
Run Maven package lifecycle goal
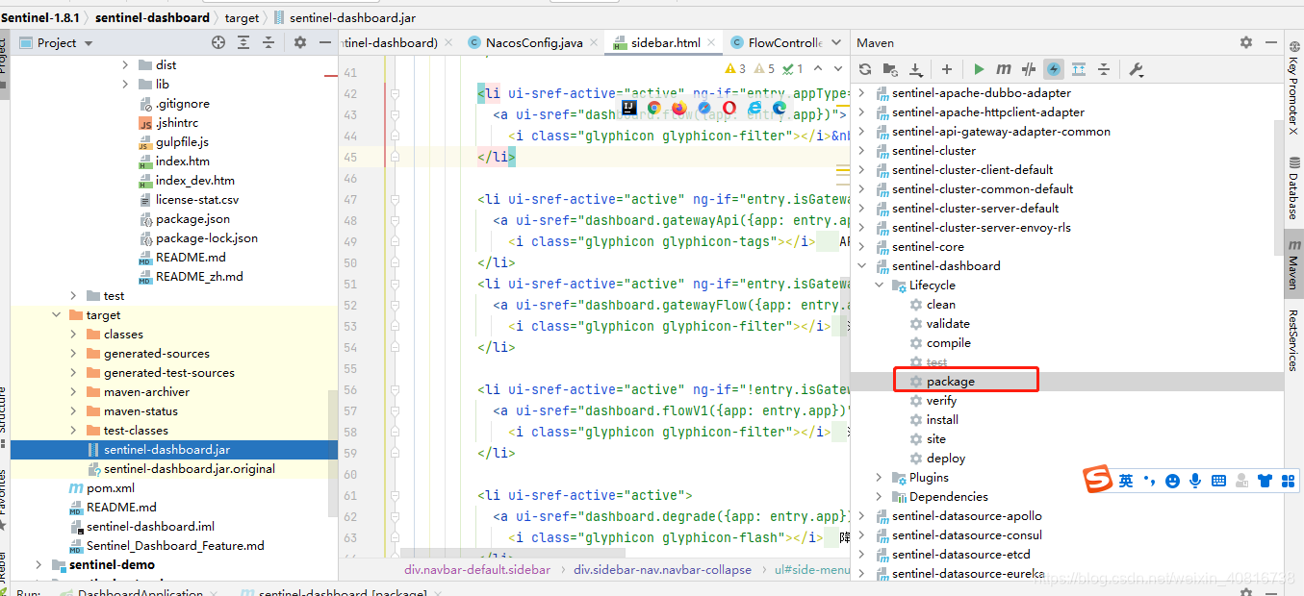coord(951,381)
